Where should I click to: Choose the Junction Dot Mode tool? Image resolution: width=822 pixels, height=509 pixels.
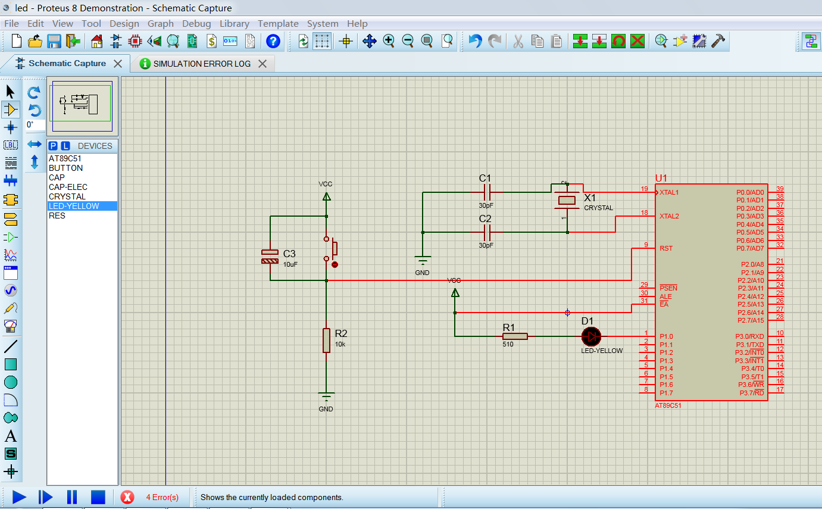(x=11, y=127)
